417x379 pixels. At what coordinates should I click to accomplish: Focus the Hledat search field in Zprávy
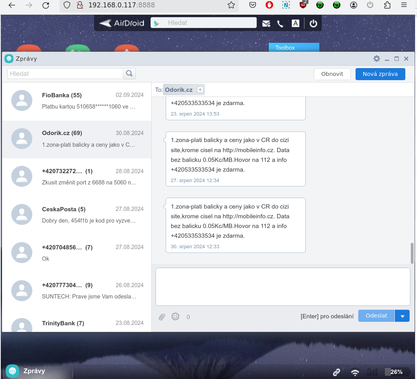pyautogui.click(x=65, y=74)
